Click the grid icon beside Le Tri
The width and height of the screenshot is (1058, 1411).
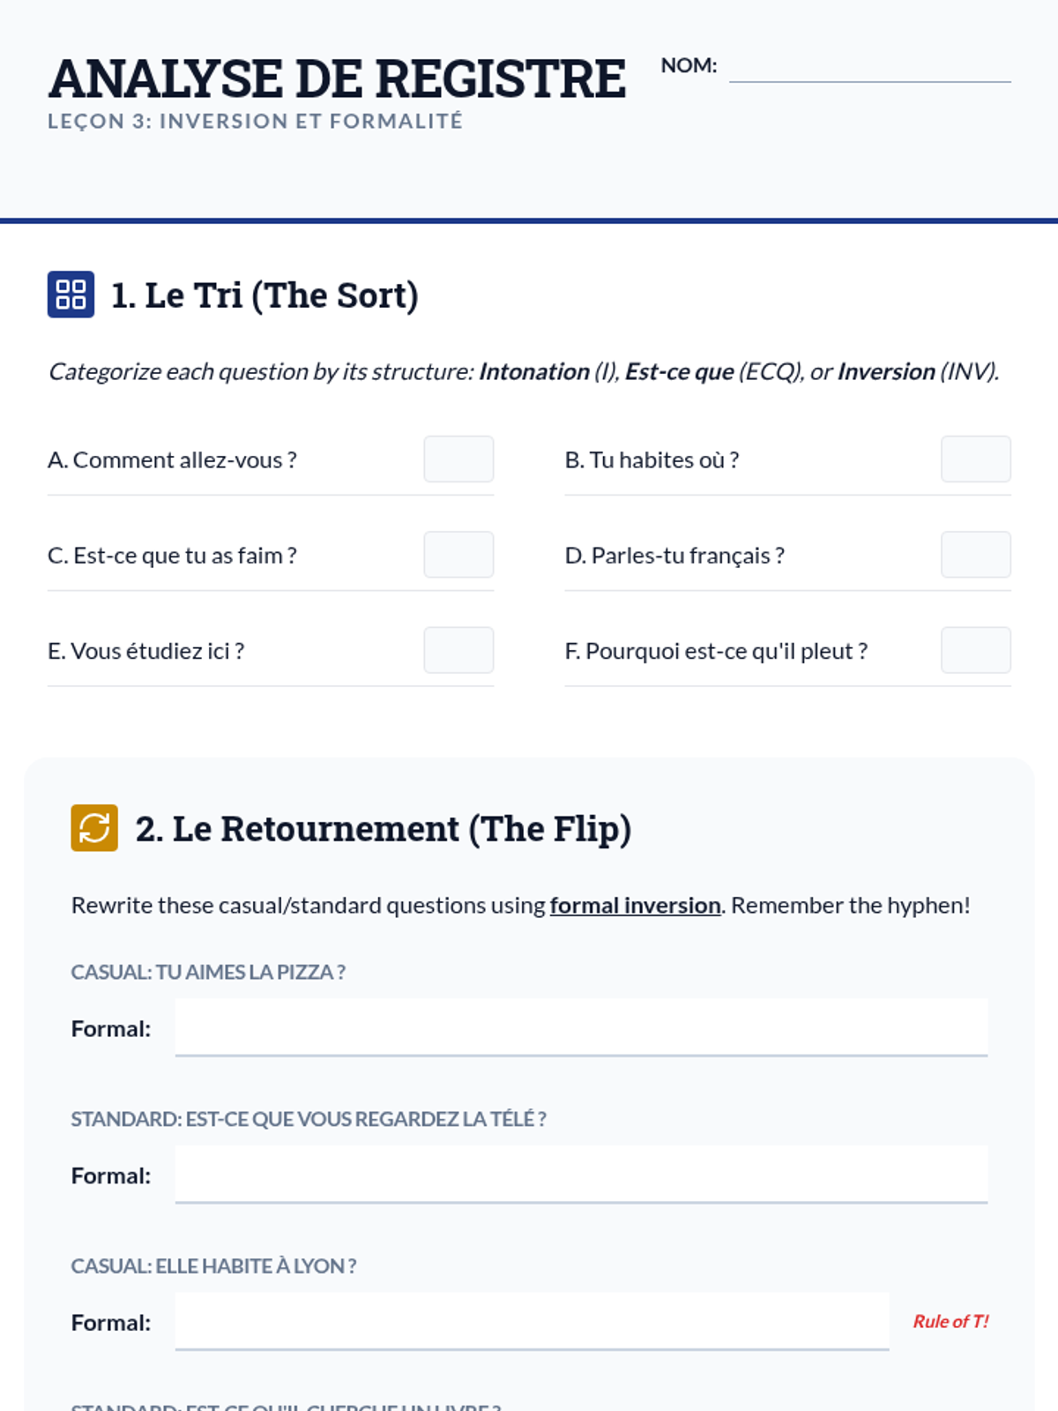(71, 295)
